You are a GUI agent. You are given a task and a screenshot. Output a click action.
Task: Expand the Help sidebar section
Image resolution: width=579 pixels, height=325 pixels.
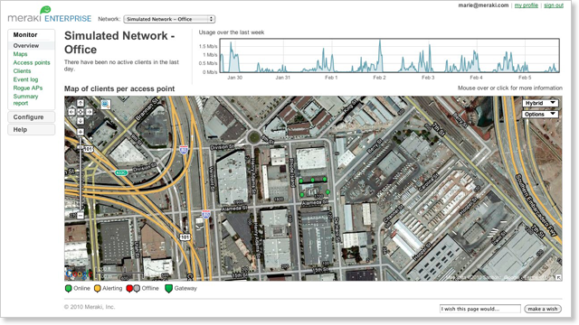[32, 130]
